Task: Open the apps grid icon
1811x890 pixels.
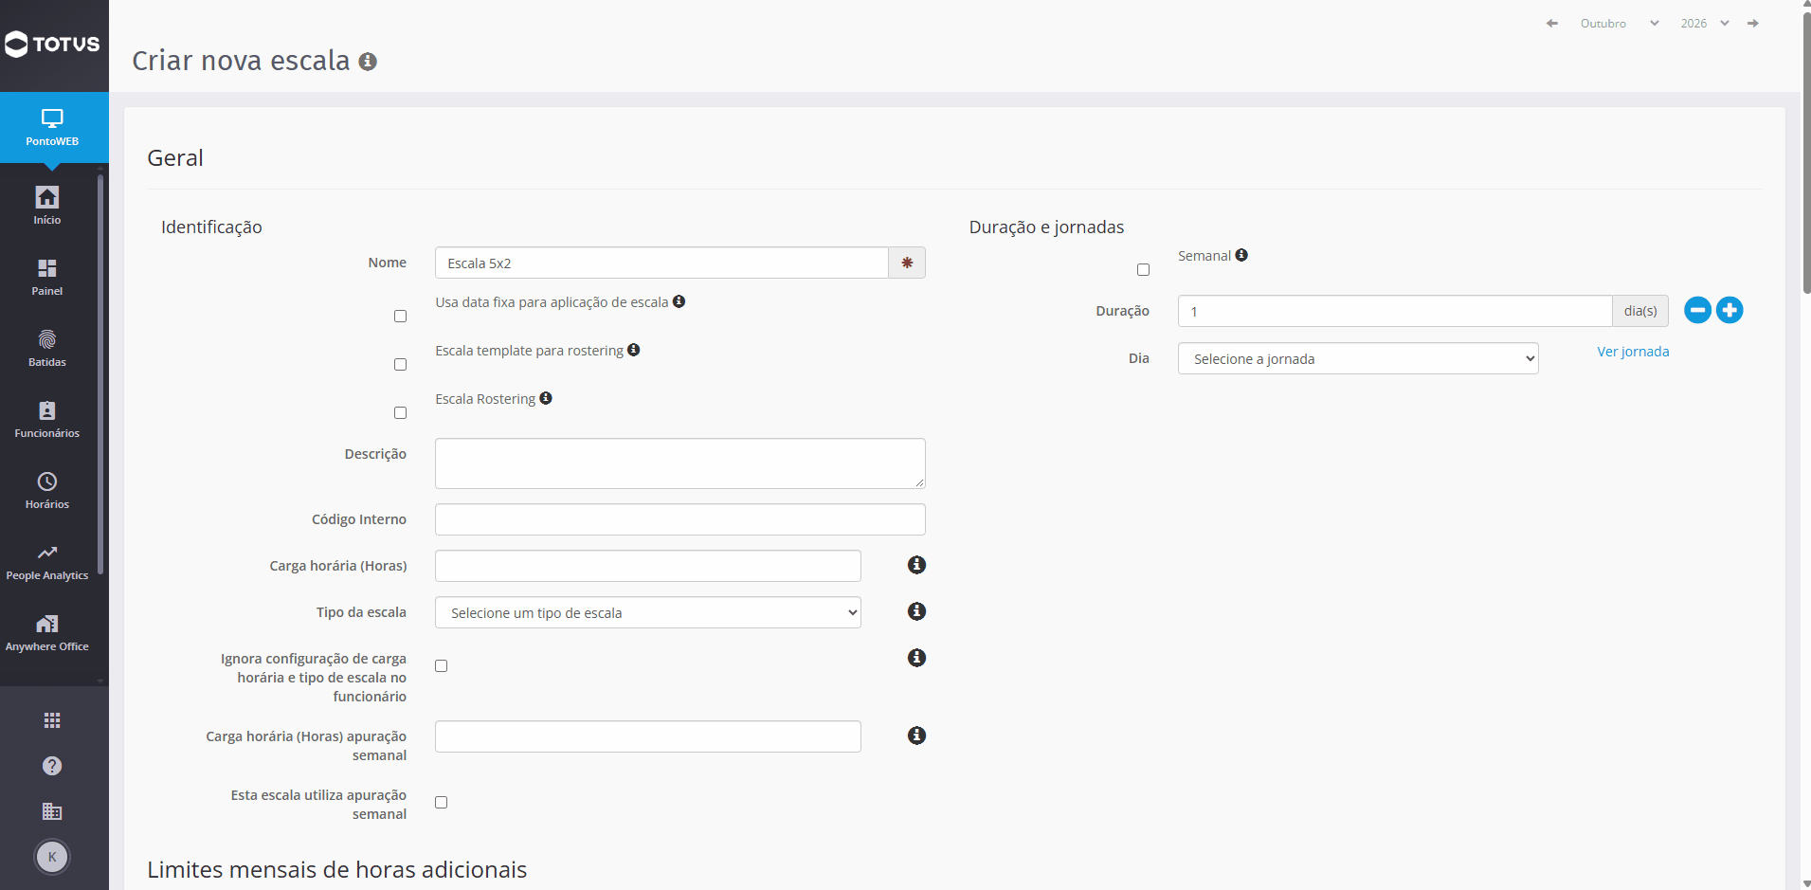Action: point(52,720)
